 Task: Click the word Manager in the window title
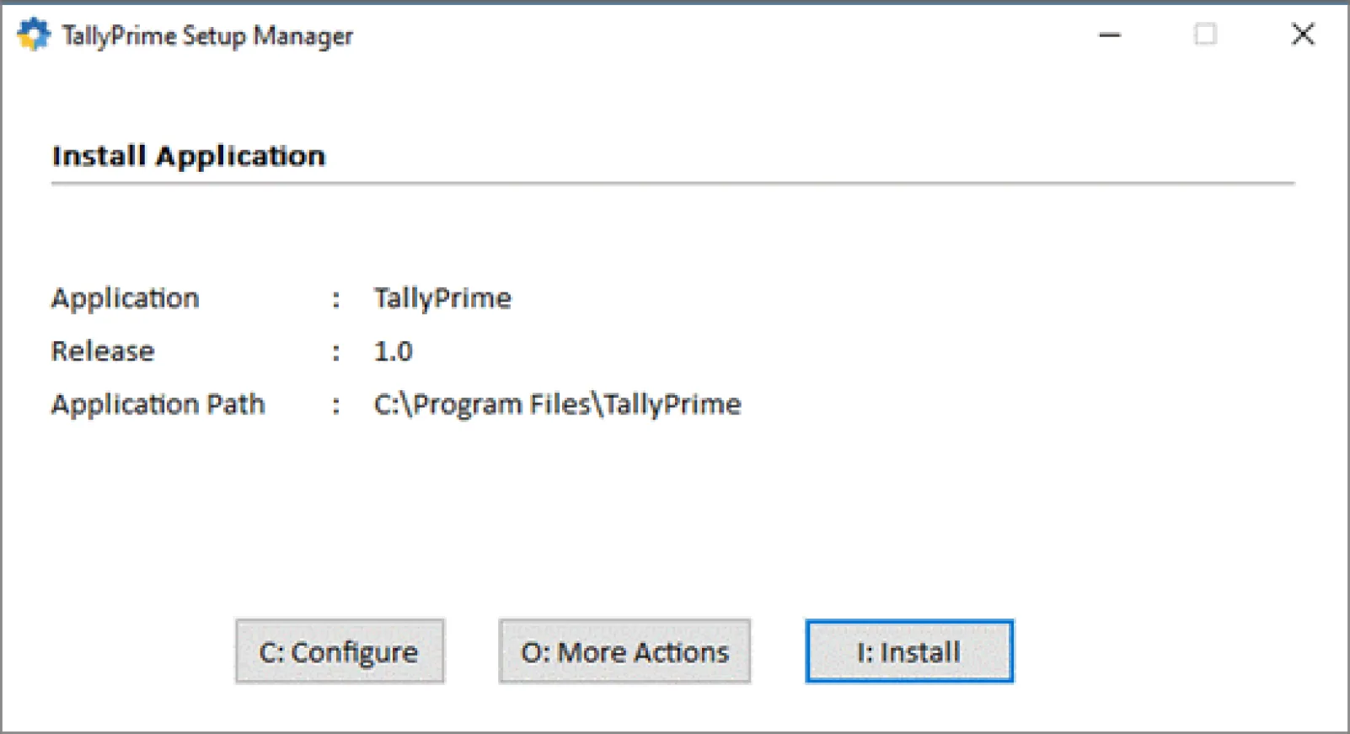[x=303, y=37]
